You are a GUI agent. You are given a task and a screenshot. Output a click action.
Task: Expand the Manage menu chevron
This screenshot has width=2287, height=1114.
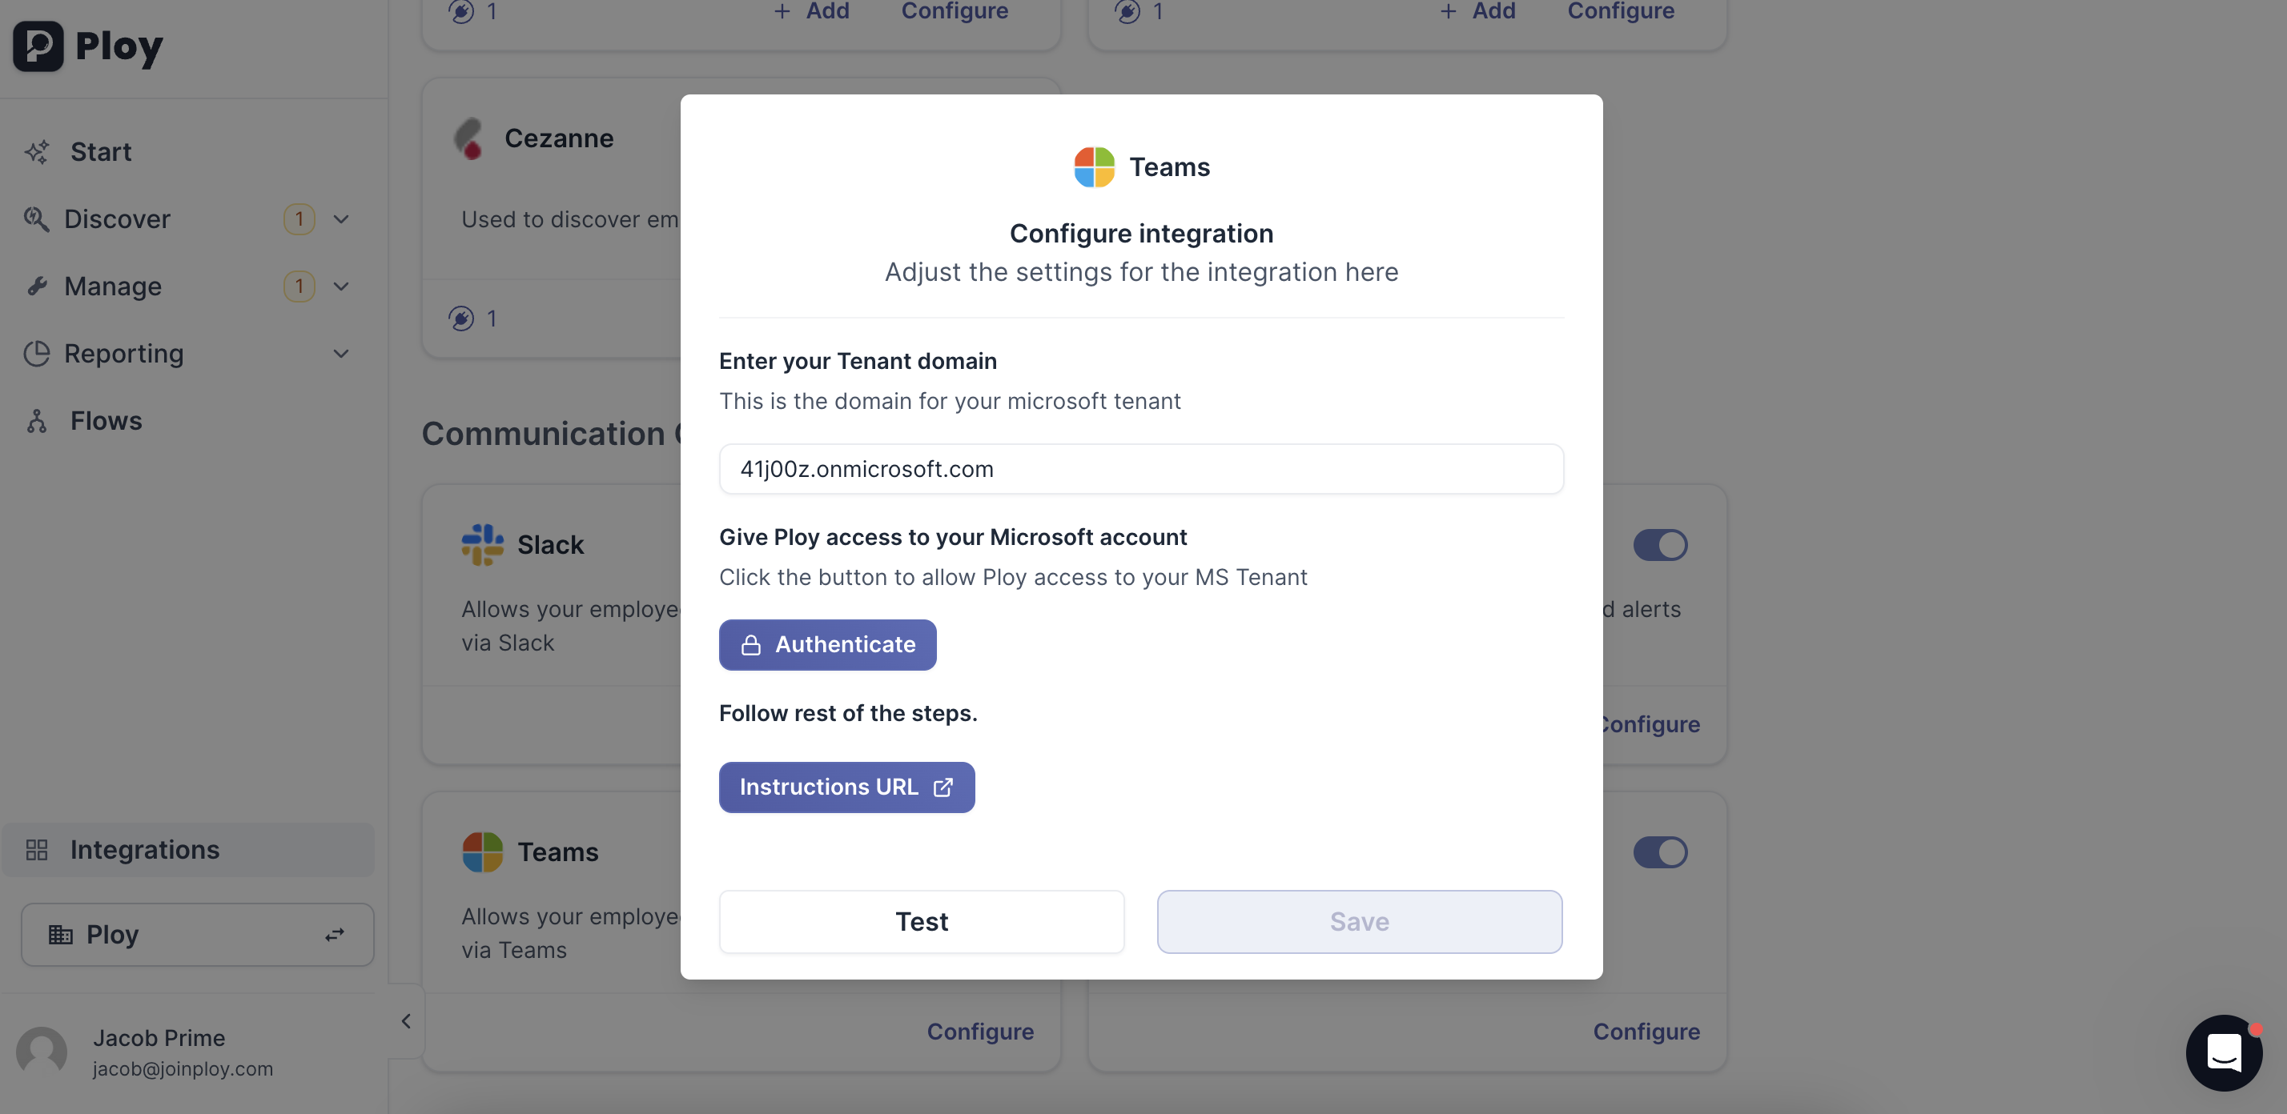(341, 287)
